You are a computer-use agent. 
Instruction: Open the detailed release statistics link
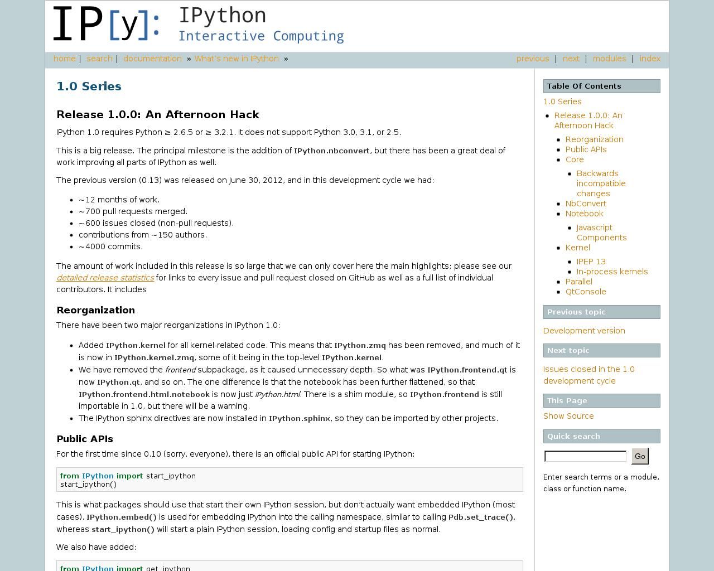(105, 278)
